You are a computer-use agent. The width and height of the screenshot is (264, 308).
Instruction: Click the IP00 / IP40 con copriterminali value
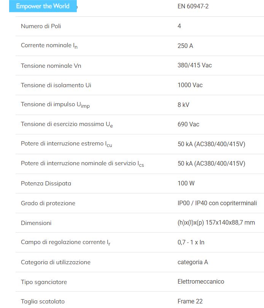[217, 203]
